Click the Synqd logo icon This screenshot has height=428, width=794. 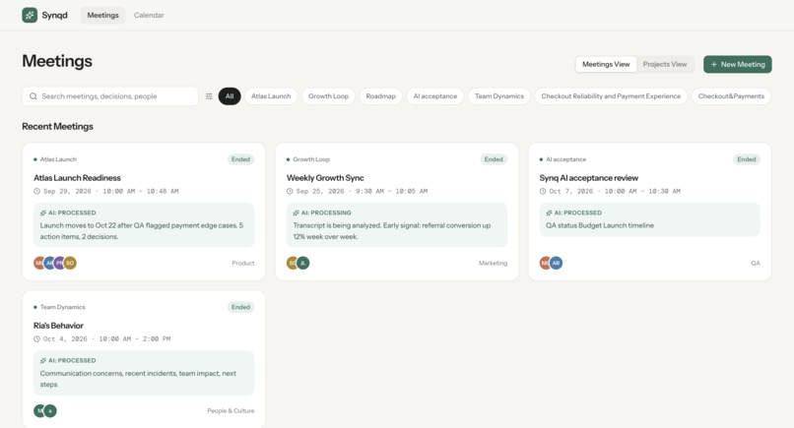click(30, 15)
